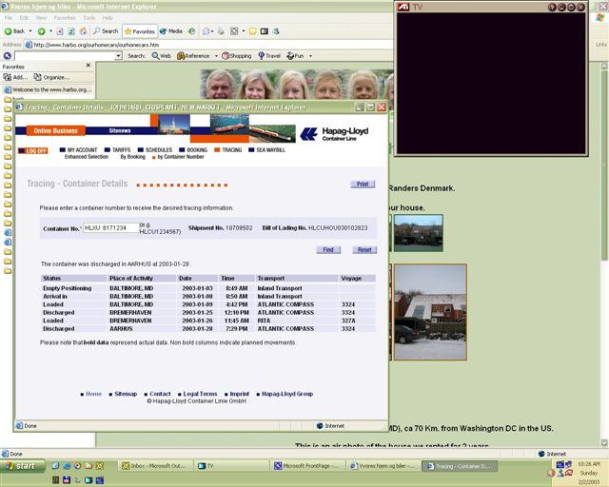Open the SEA WAYBILL tab
This screenshot has width=609, height=487.
267,150
